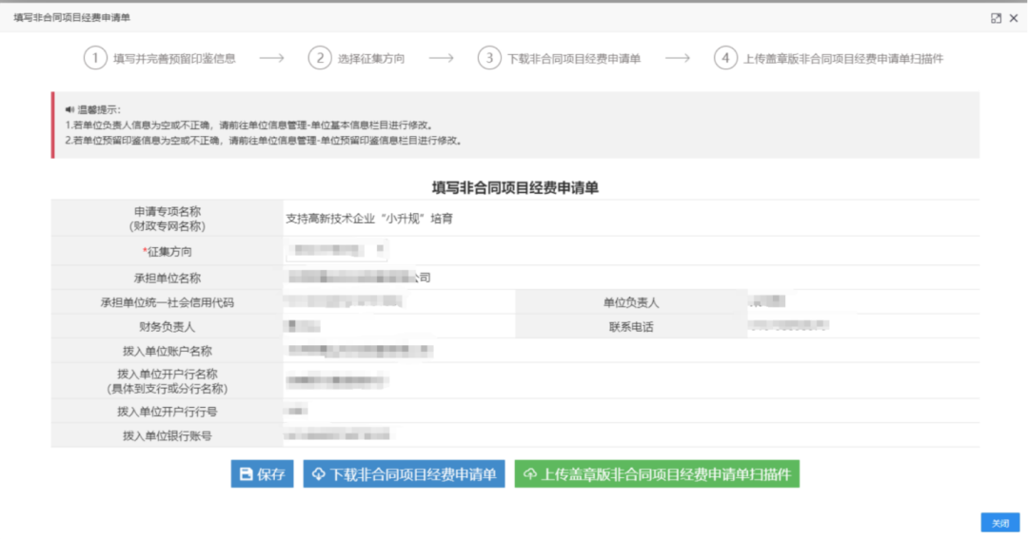Click the 单位负责人 label cell

coord(631,302)
